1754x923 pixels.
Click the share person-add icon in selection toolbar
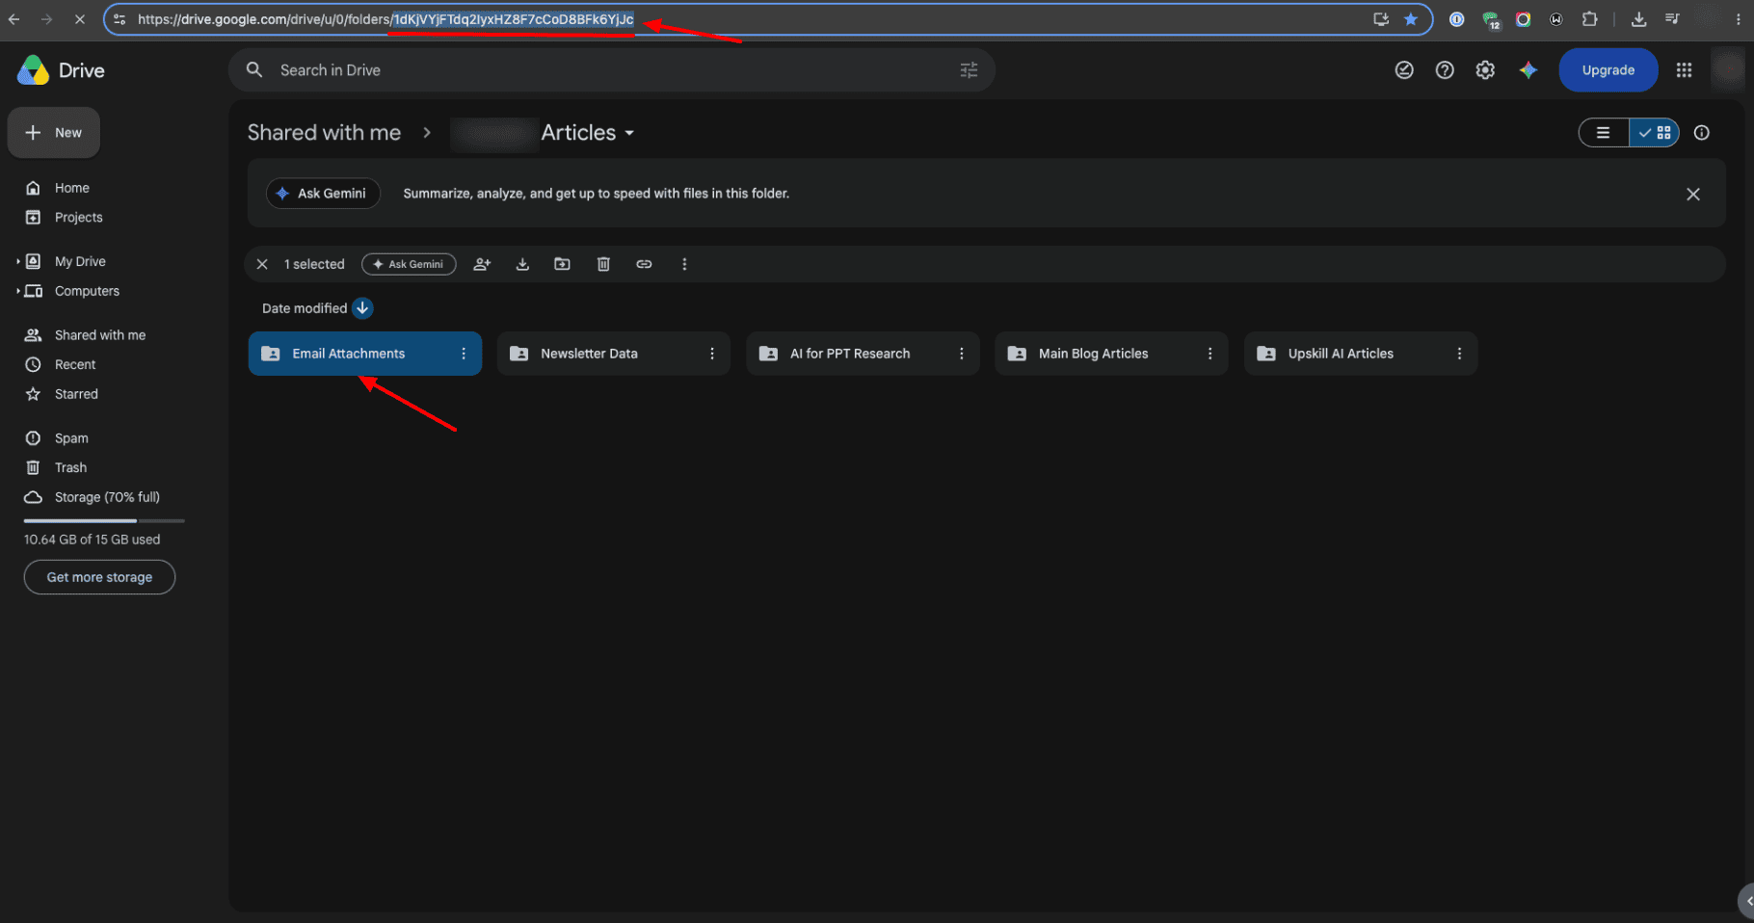482,264
